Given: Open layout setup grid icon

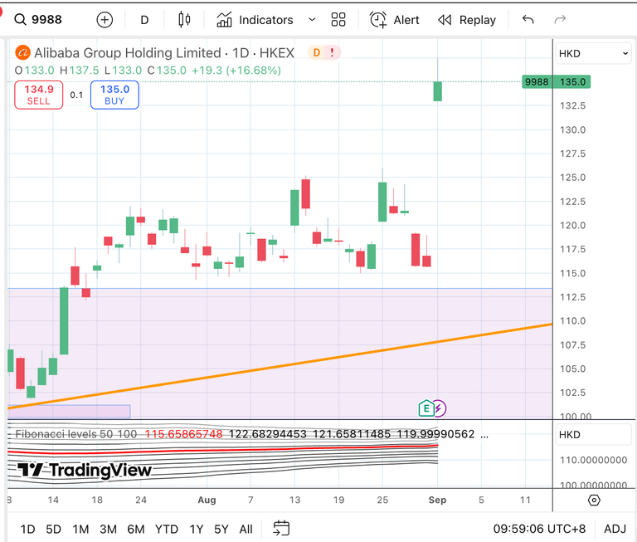Looking at the screenshot, I should click(x=338, y=20).
